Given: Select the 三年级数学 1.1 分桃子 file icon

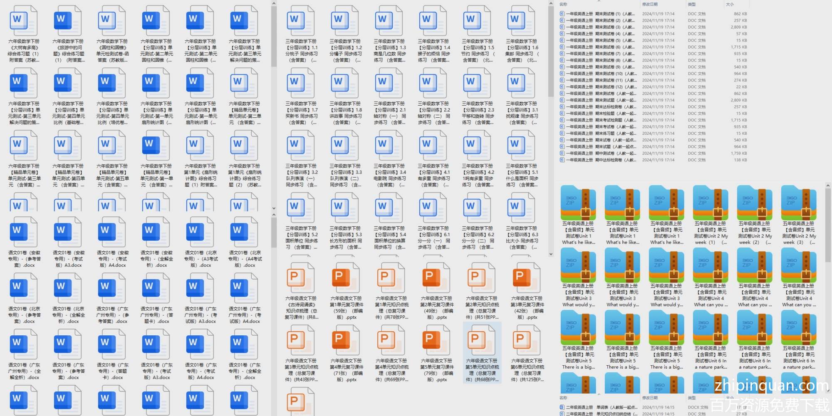Looking at the screenshot, I should 301,20.
